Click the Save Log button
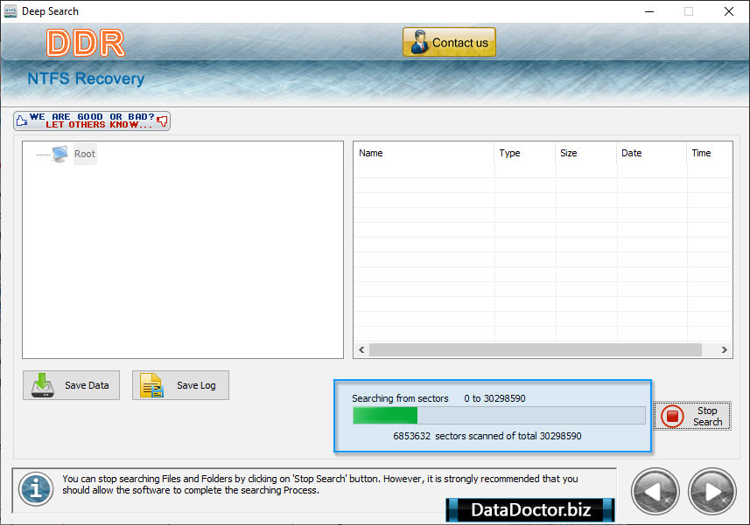Viewport: 750px width, 525px height. 180,385
